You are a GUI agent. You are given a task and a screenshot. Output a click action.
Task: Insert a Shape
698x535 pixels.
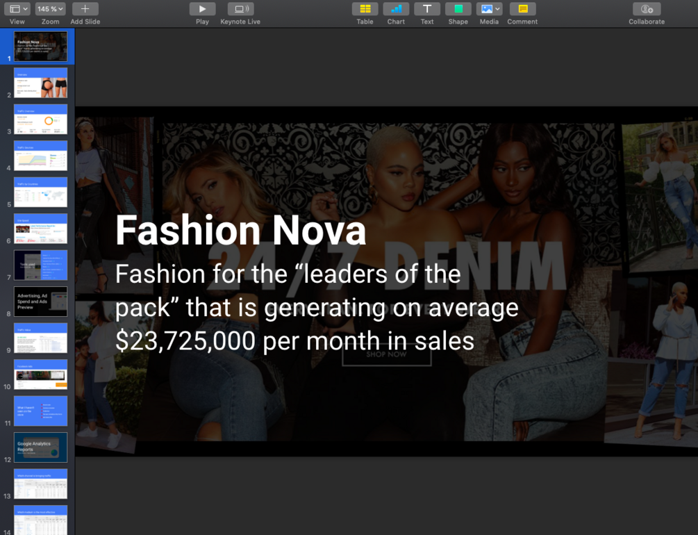click(x=458, y=9)
